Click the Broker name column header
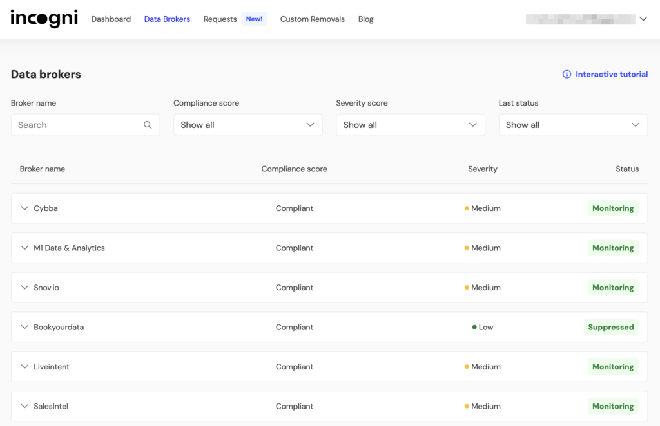Viewport: 660px width, 426px height. (x=42, y=169)
